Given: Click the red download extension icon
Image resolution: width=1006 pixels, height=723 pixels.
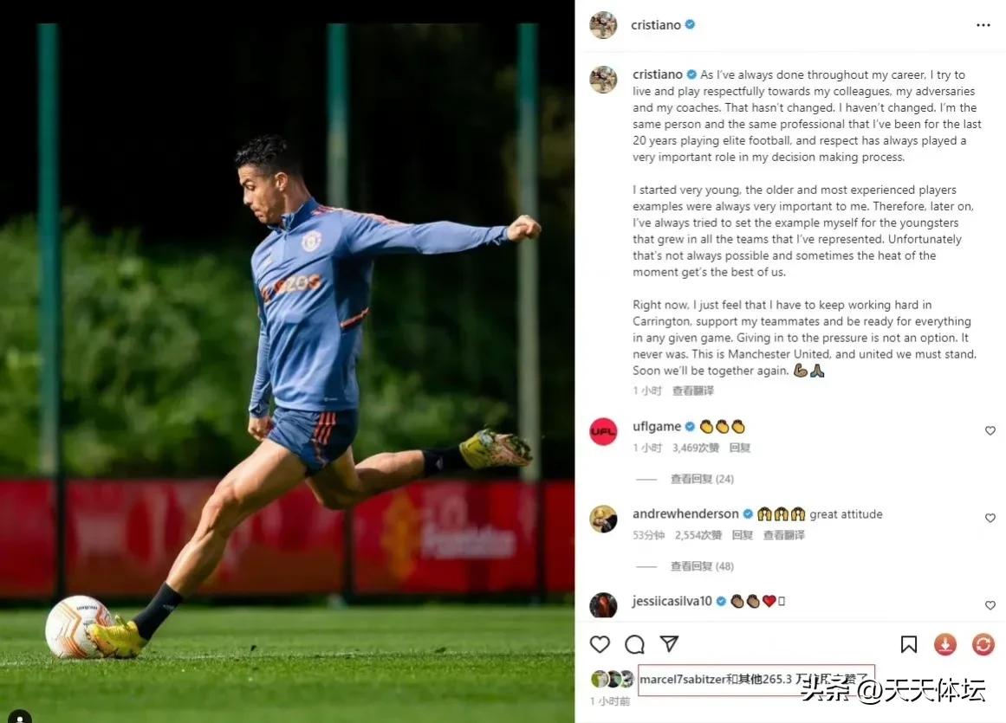Looking at the screenshot, I should pyautogui.click(x=945, y=644).
